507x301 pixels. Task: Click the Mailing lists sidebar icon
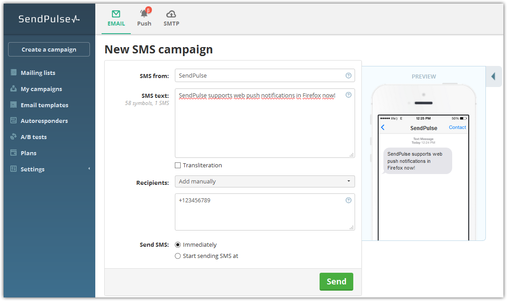pos(13,72)
